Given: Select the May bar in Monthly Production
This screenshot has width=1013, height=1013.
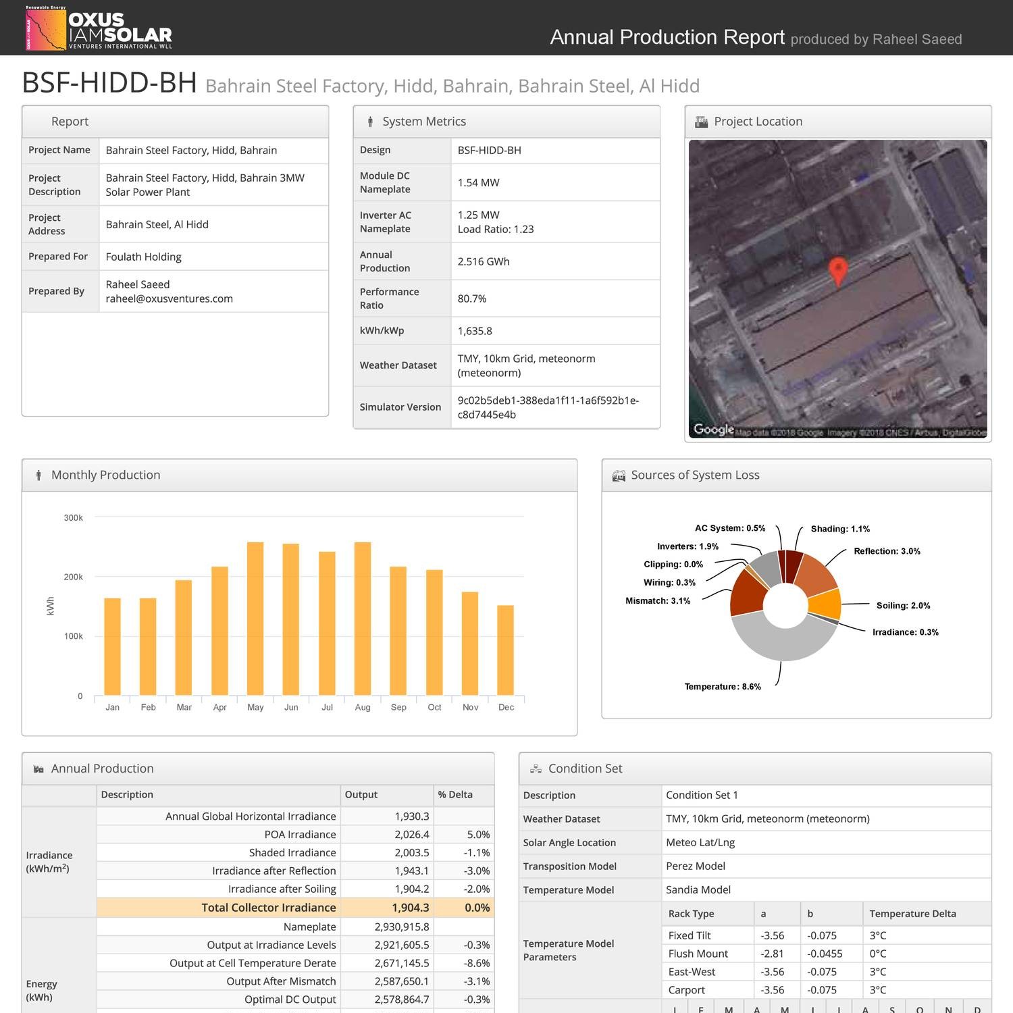Looking at the screenshot, I should (x=255, y=618).
